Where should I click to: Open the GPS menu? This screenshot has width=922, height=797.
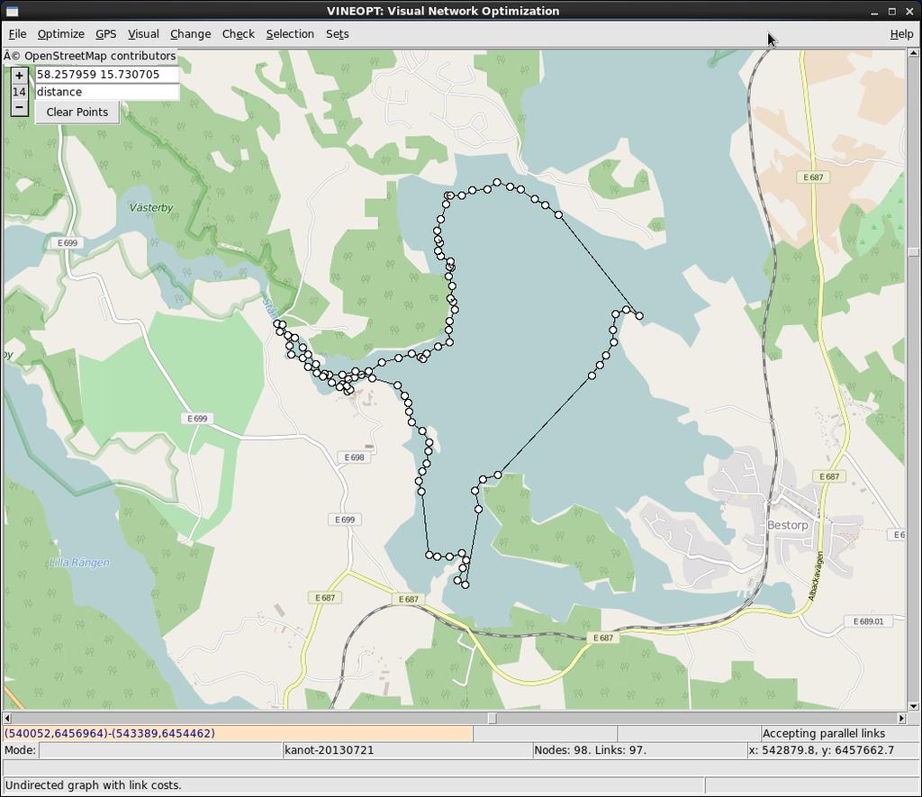(x=106, y=34)
